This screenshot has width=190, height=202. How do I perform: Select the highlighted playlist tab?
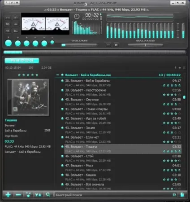[22, 61]
